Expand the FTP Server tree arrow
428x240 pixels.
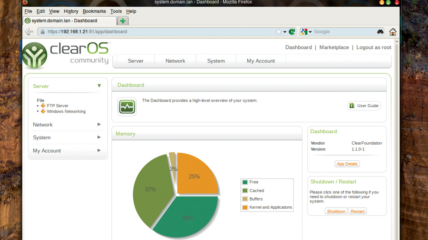(x=38, y=106)
